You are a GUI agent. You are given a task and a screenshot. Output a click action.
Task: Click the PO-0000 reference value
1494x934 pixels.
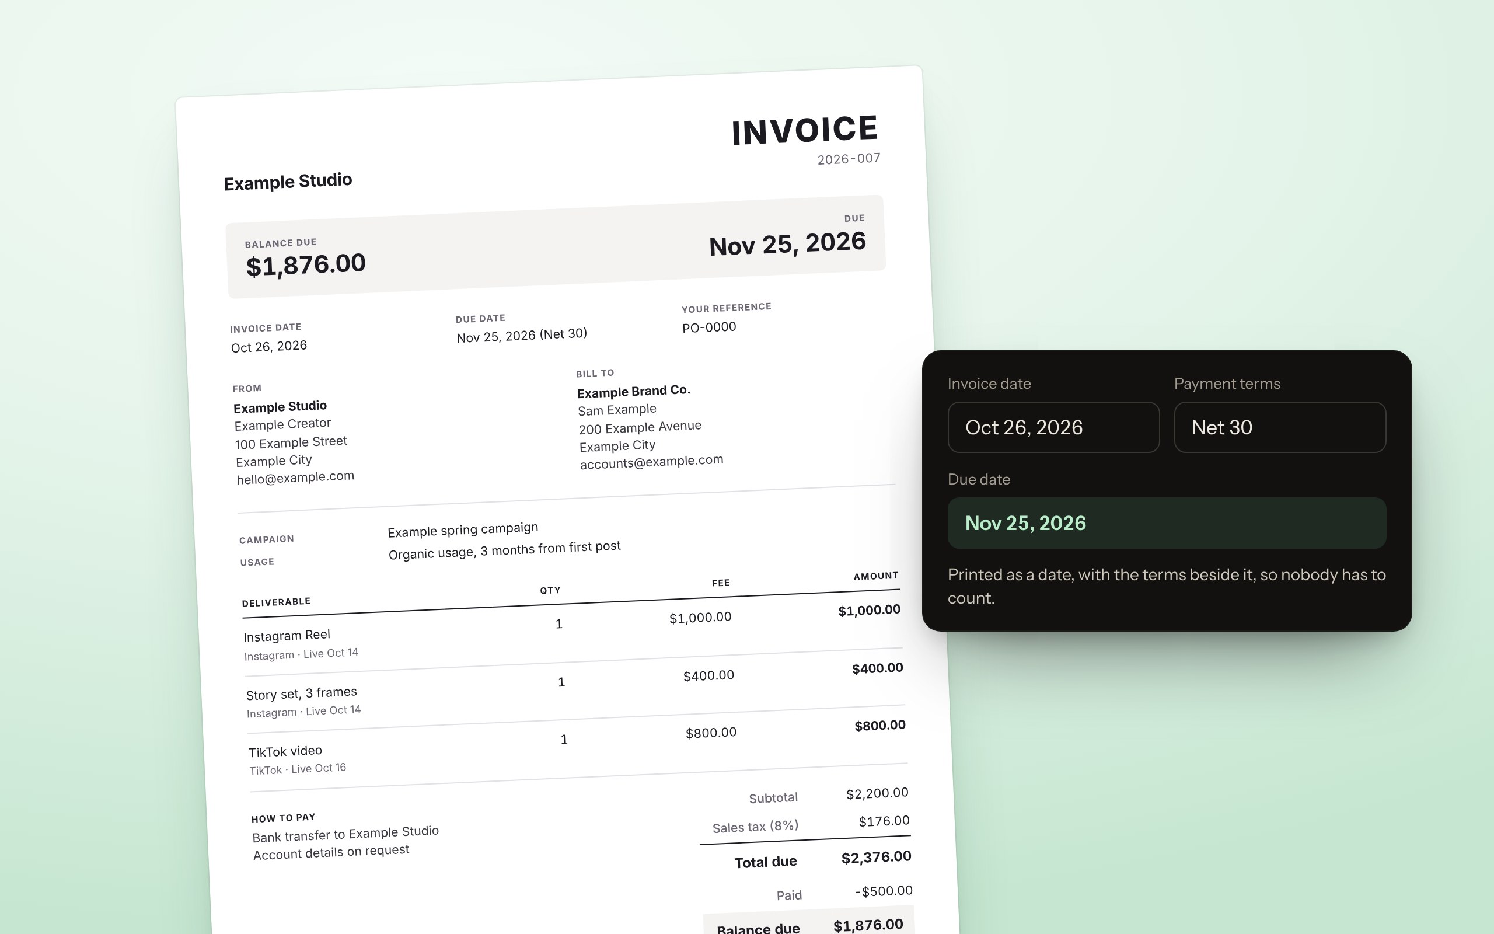click(708, 327)
